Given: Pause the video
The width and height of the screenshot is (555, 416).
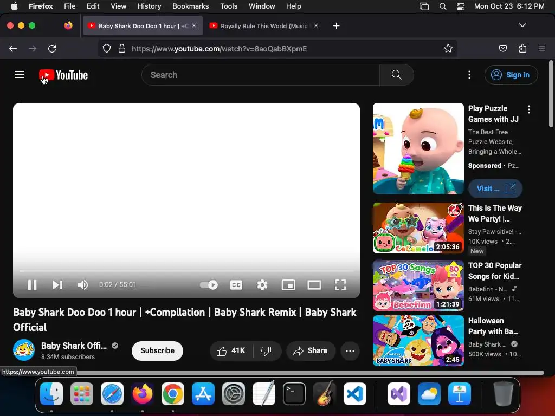Looking at the screenshot, I should 32,285.
